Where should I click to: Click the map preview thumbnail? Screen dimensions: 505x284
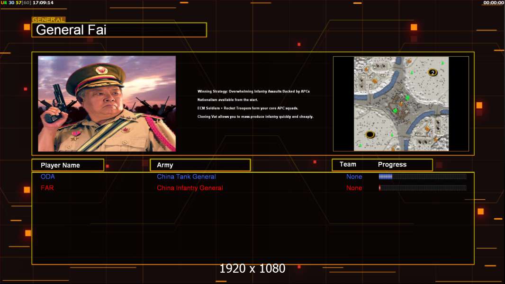point(401,104)
